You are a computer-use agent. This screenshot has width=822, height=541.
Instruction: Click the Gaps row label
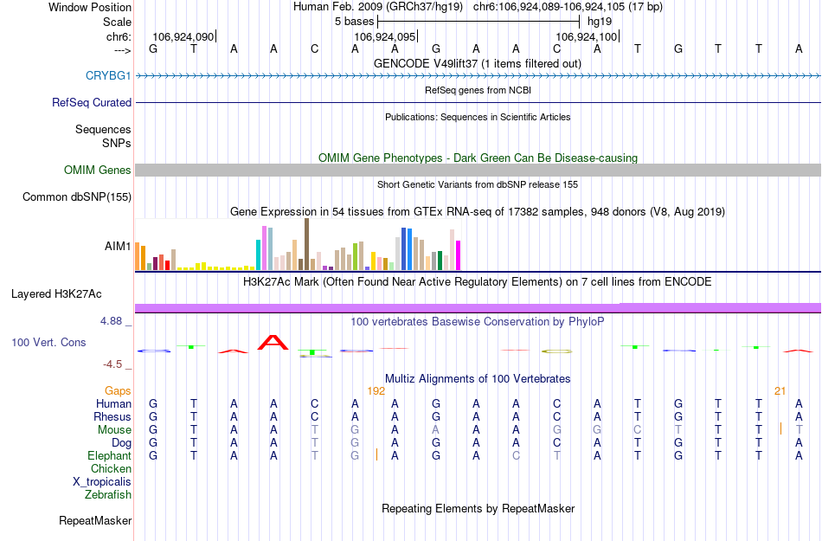pos(118,390)
